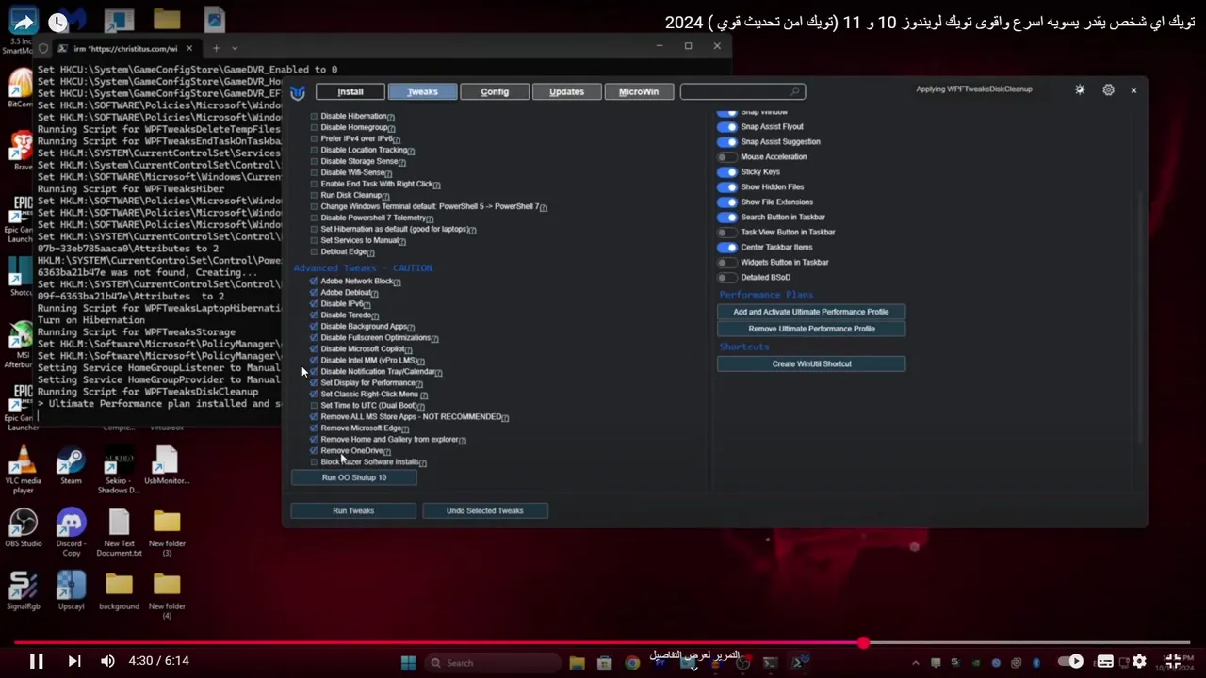Mute the video with the speaker icon
The image size is (1206, 678).
tap(107, 661)
